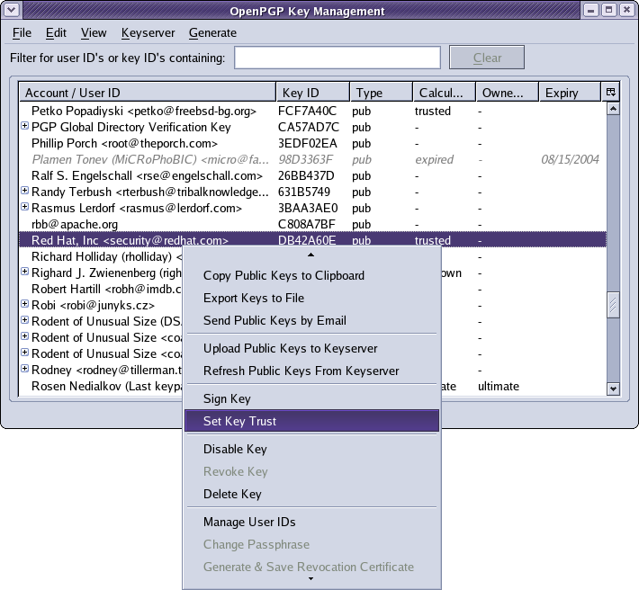Click into the user ID filter field
639x590 pixels.
[337, 58]
